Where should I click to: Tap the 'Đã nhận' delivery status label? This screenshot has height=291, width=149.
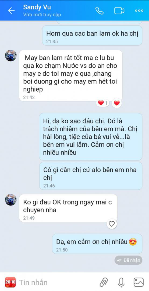(x=128, y=260)
